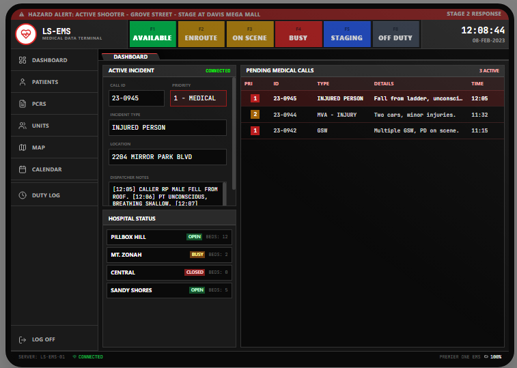Set status to Off Duty
Screen dimensions: 517x368
click(395, 34)
